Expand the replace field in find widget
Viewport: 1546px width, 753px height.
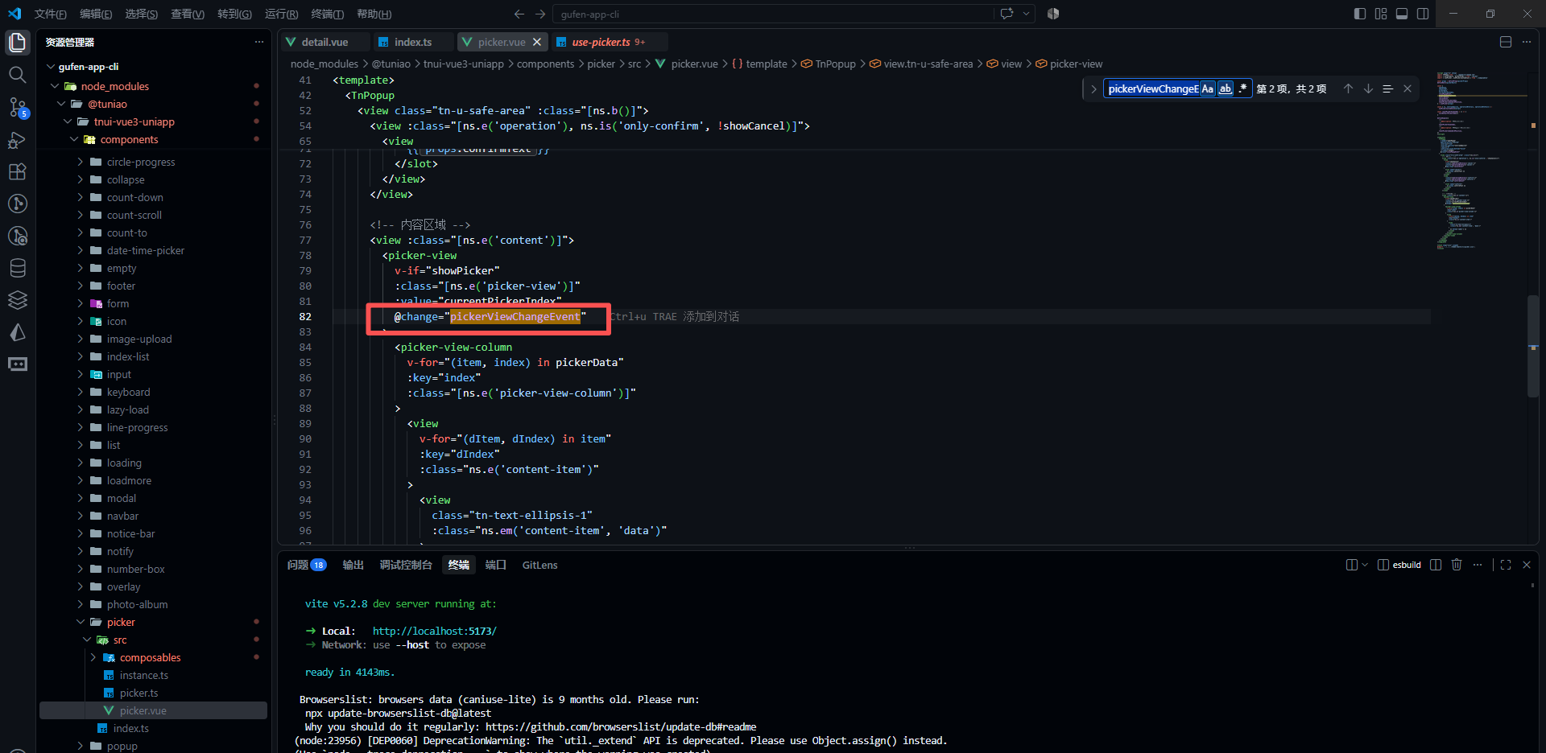(1093, 88)
